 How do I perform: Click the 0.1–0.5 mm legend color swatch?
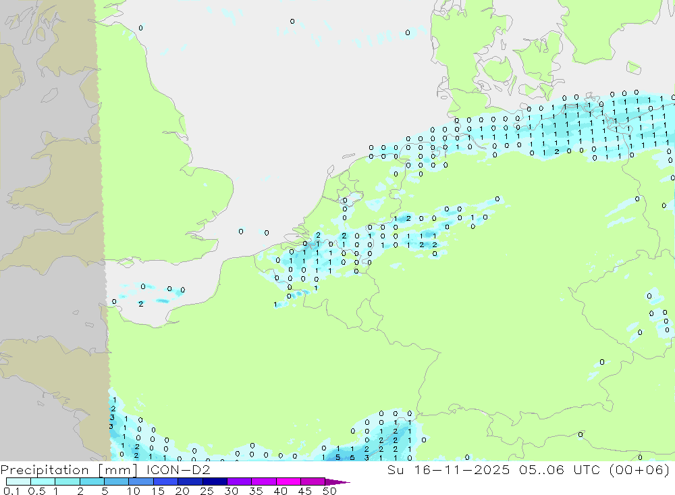[18, 481]
